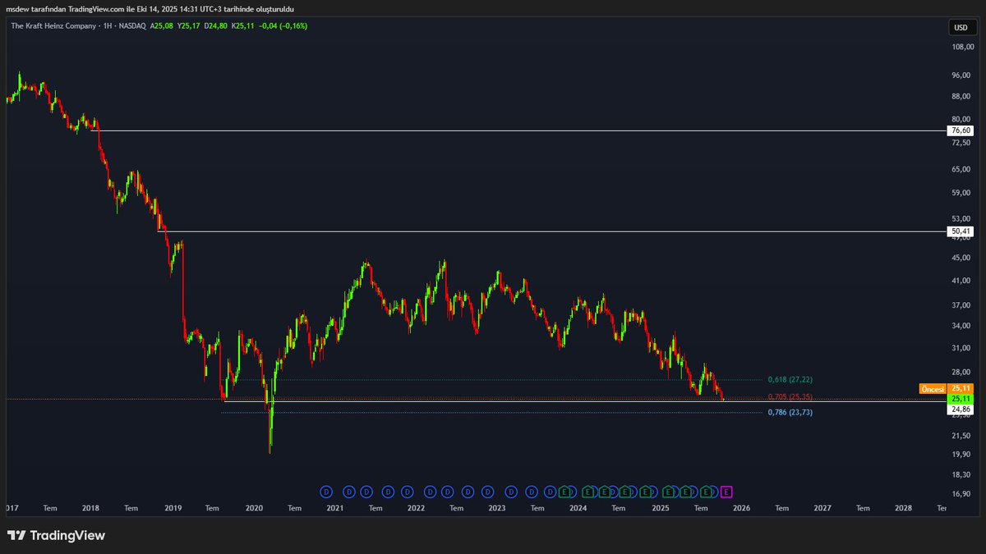Click 108,00 on the price scale

pyautogui.click(x=961, y=48)
